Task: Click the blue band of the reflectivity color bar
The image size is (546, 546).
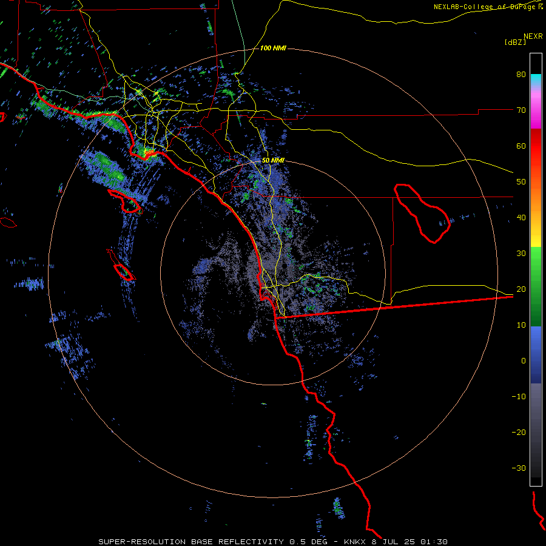Action: pos(536,355)
